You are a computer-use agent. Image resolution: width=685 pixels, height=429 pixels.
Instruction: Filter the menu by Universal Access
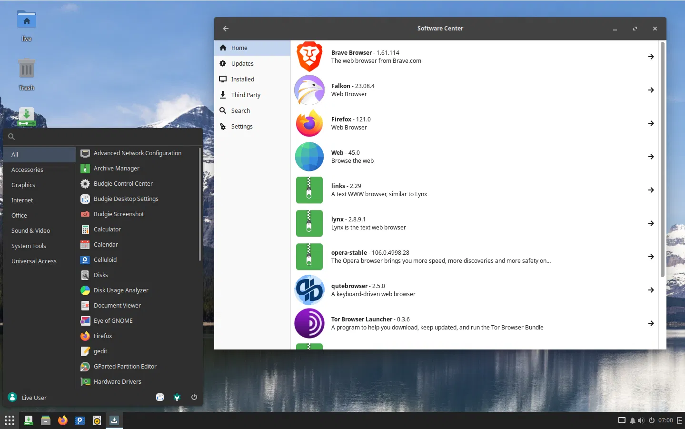click(x=40, y=261)
